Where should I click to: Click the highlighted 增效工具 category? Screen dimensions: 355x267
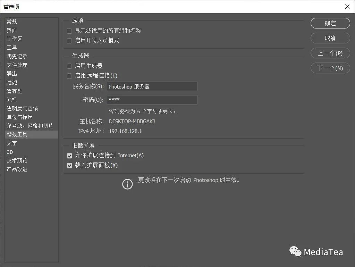pos(32,134)
